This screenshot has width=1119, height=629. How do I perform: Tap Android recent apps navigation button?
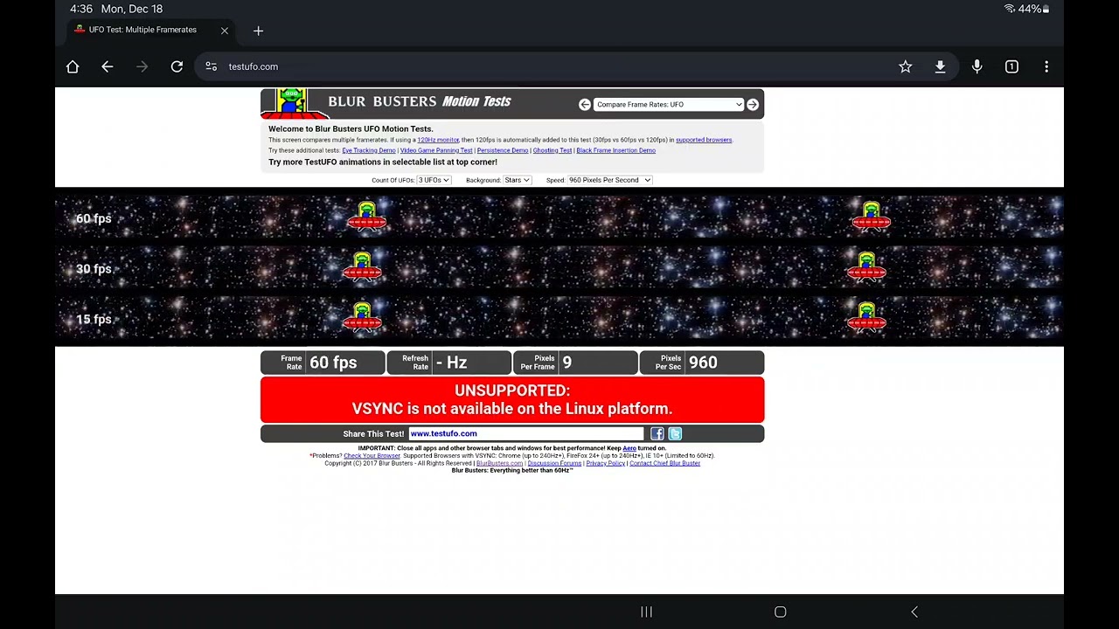[x=646, y=612]
